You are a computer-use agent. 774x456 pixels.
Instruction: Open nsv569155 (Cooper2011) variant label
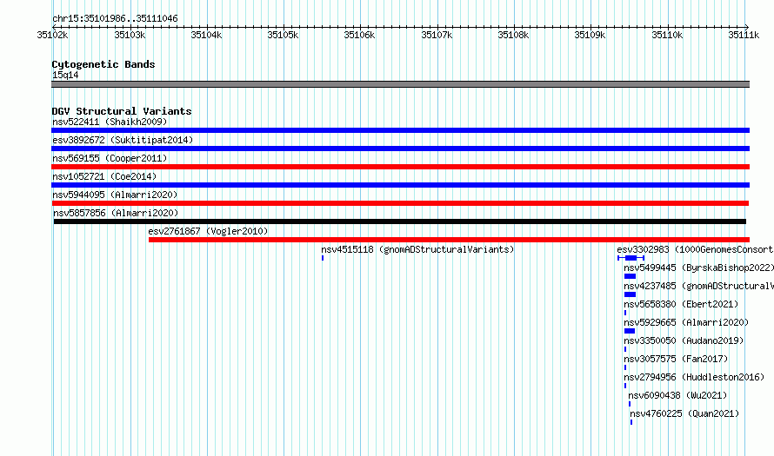click(110, 158)
